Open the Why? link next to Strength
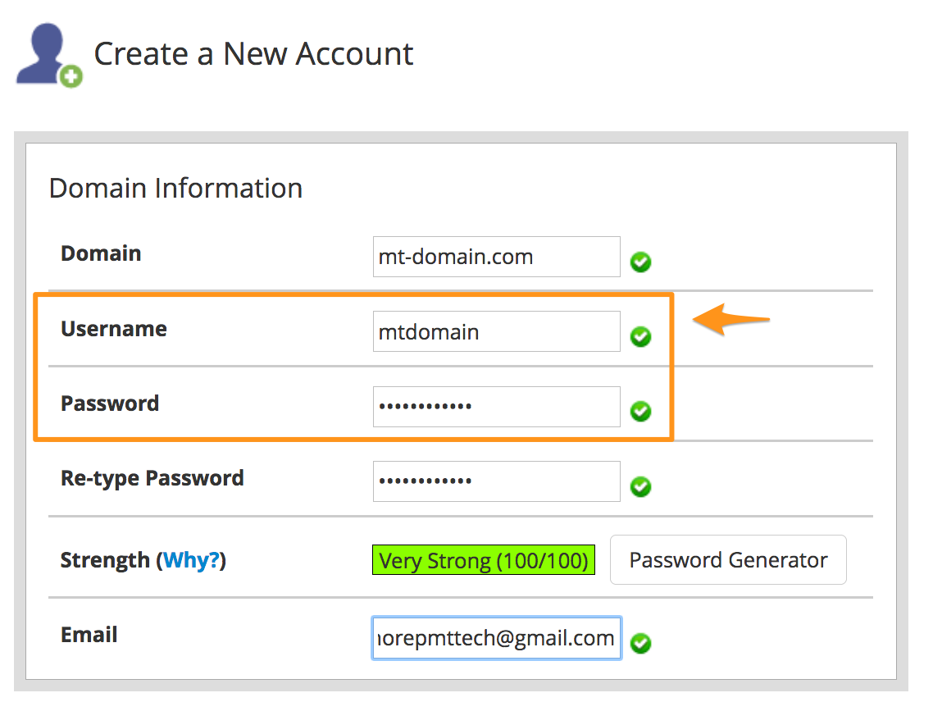 (x=191, y=561)
